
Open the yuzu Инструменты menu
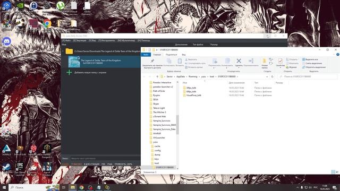click(106, 40)
